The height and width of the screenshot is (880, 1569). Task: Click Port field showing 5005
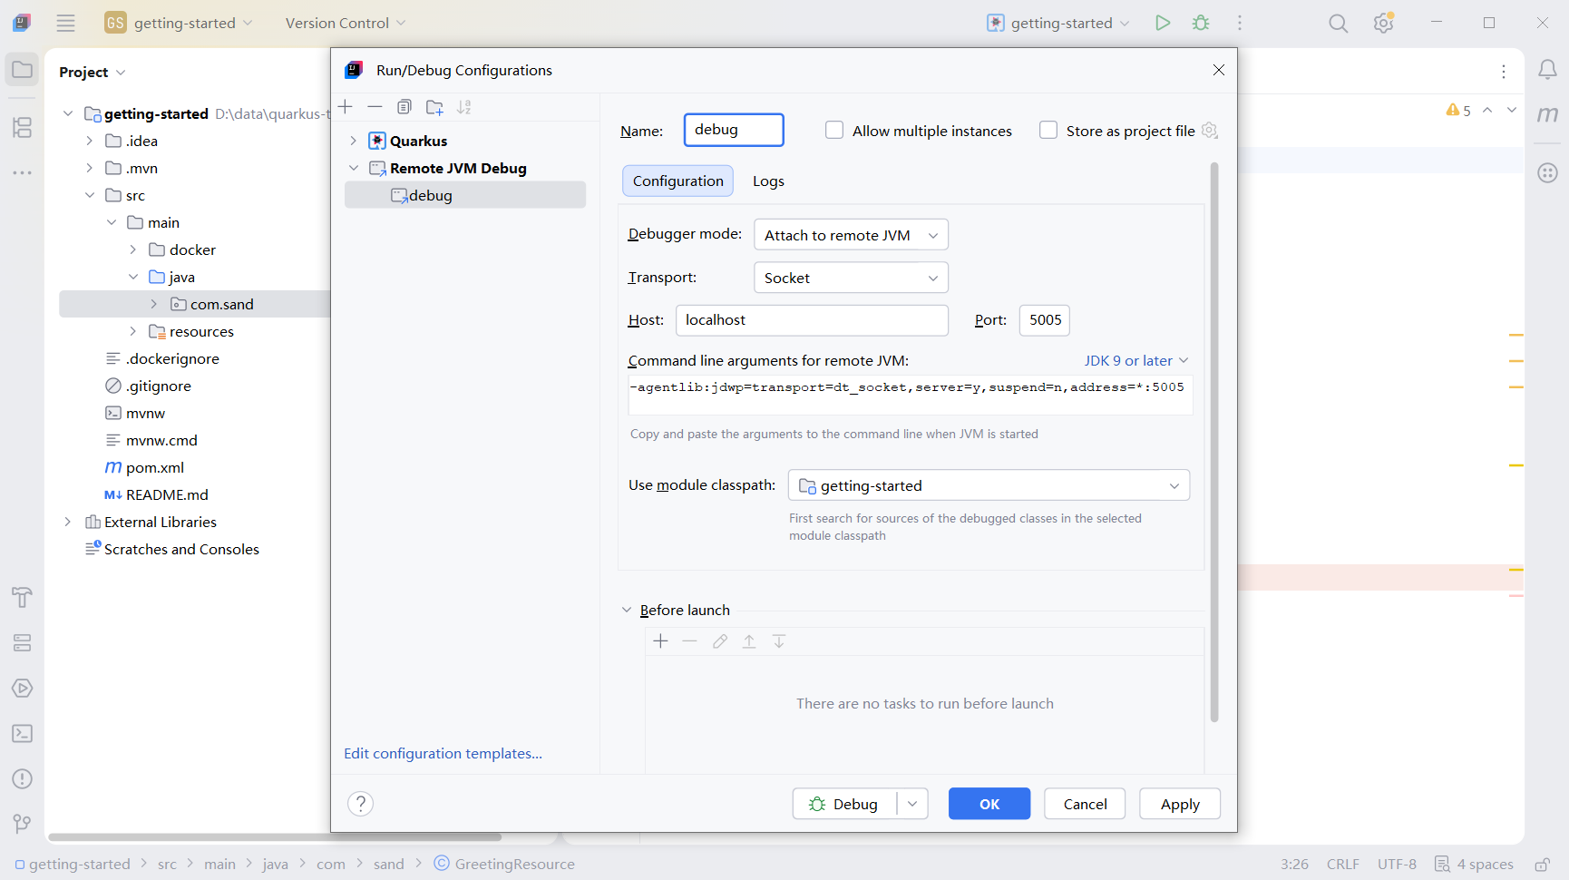(x=1045, y=320)
